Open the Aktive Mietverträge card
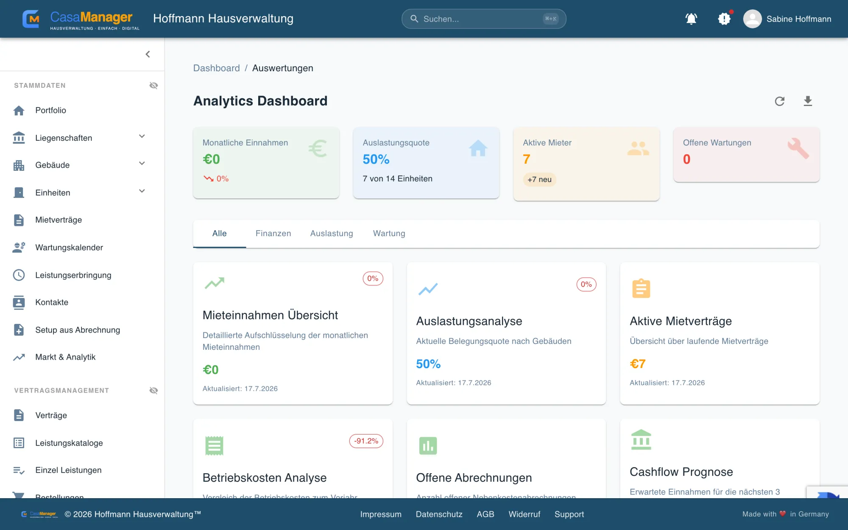Viewport: 848px width, 530px height. [720, 333]
